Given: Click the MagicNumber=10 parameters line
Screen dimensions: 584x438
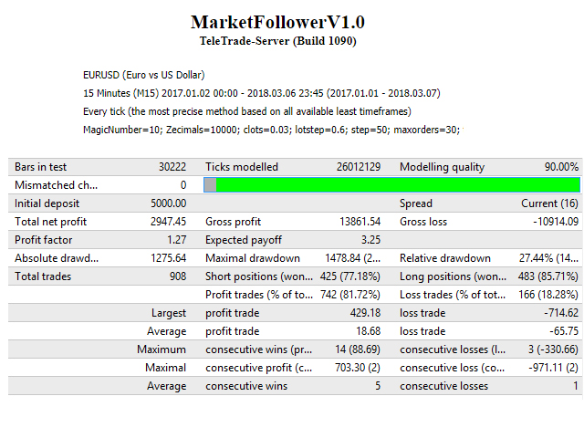Looking at the screenshot, I should tap(272, 130).
